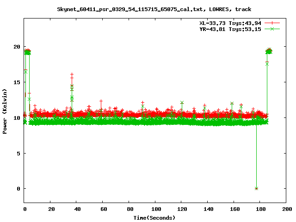This screenshot has width=296, height=222.
Task: Click x-axis tick label 200
Action: click(287, 209)
